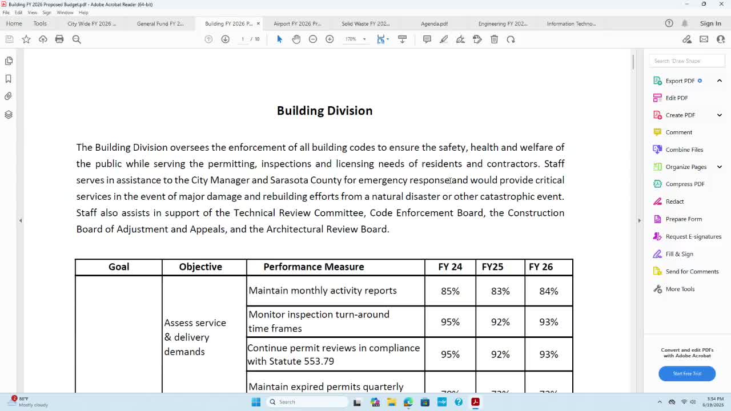Click the trash delete icon
This screenshot has width=731, height=411.
(494, 39)
